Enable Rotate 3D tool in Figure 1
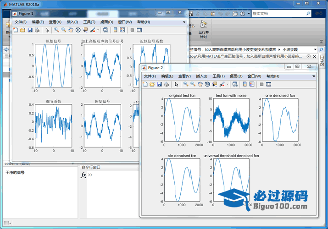328x229 pixels. 78,30
